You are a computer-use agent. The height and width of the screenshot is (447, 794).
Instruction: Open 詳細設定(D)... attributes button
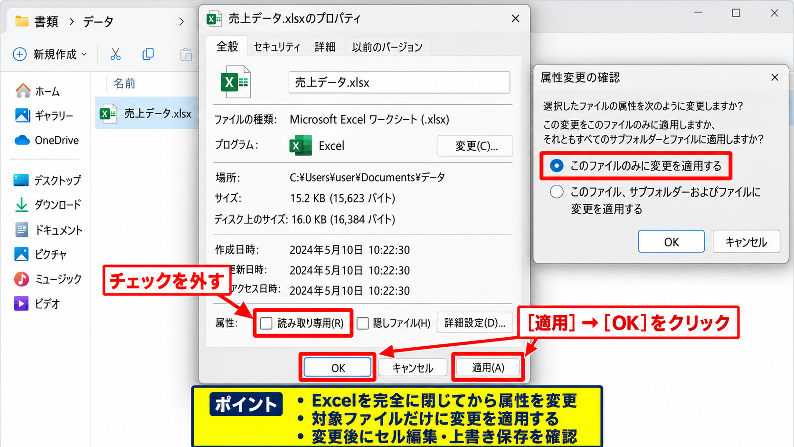475,323
